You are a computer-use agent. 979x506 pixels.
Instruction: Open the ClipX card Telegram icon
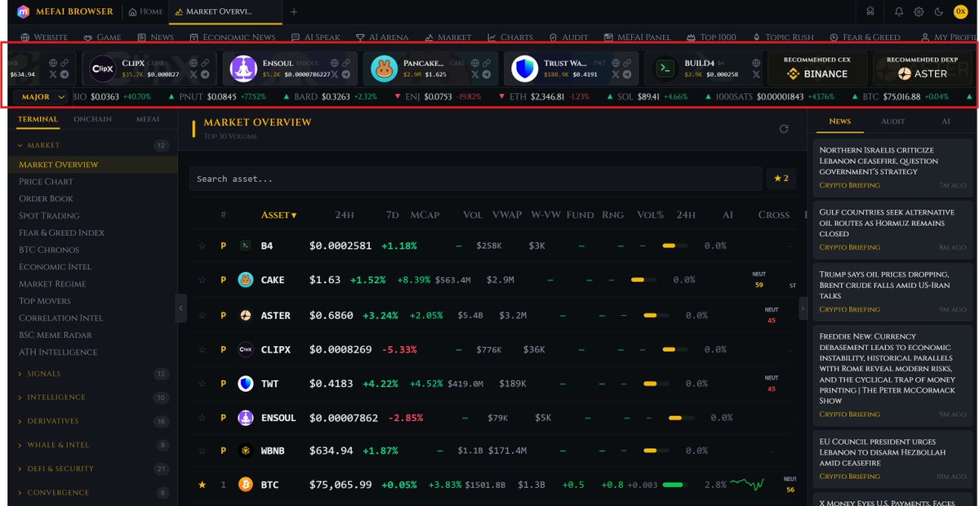(206, 74)
